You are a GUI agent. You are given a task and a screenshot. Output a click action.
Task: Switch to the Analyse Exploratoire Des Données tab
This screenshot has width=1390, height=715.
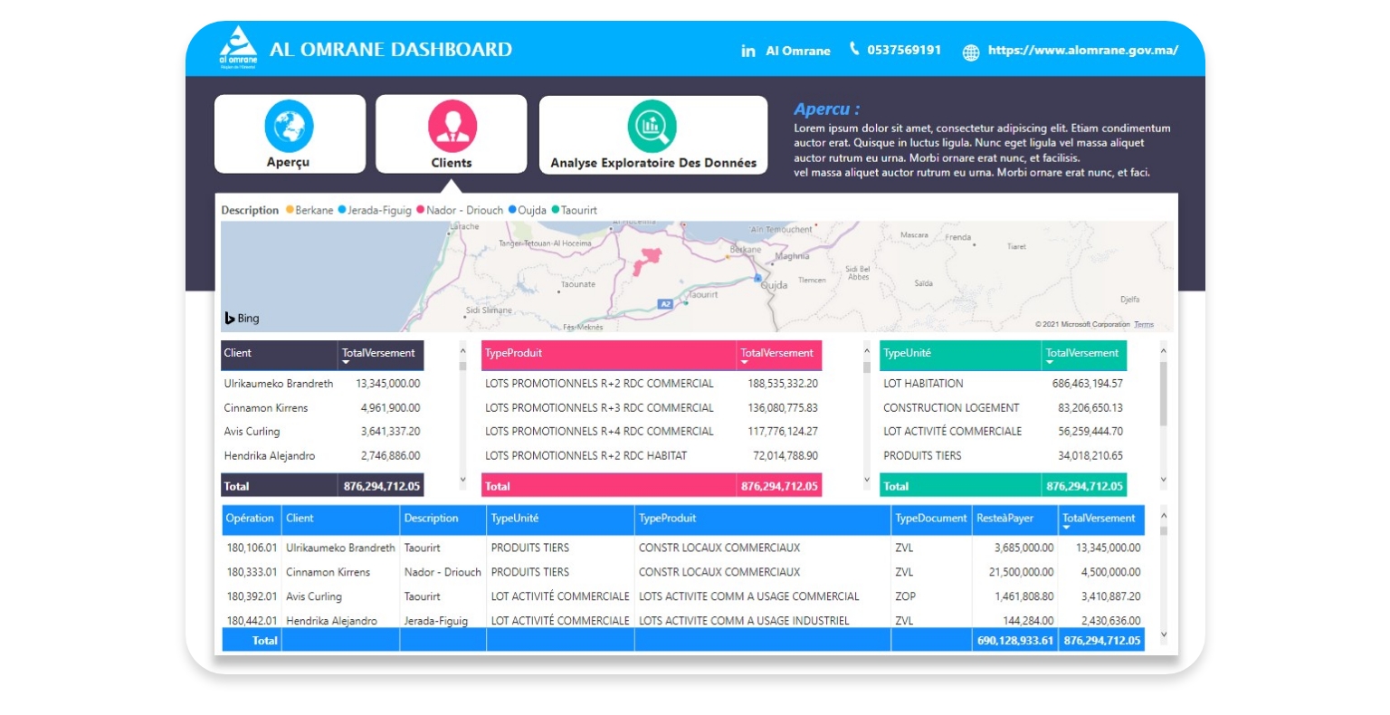click(x=653, y=163)
